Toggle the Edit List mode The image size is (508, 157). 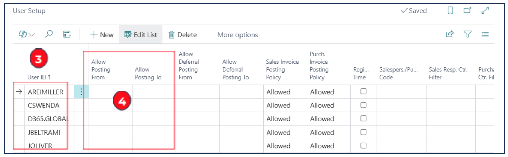coord(141,35)
